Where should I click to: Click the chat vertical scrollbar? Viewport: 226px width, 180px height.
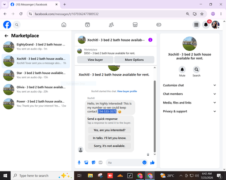[155, 116]
